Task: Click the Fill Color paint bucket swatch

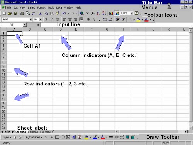Action: pyautogui.click(x=138, y=20)
